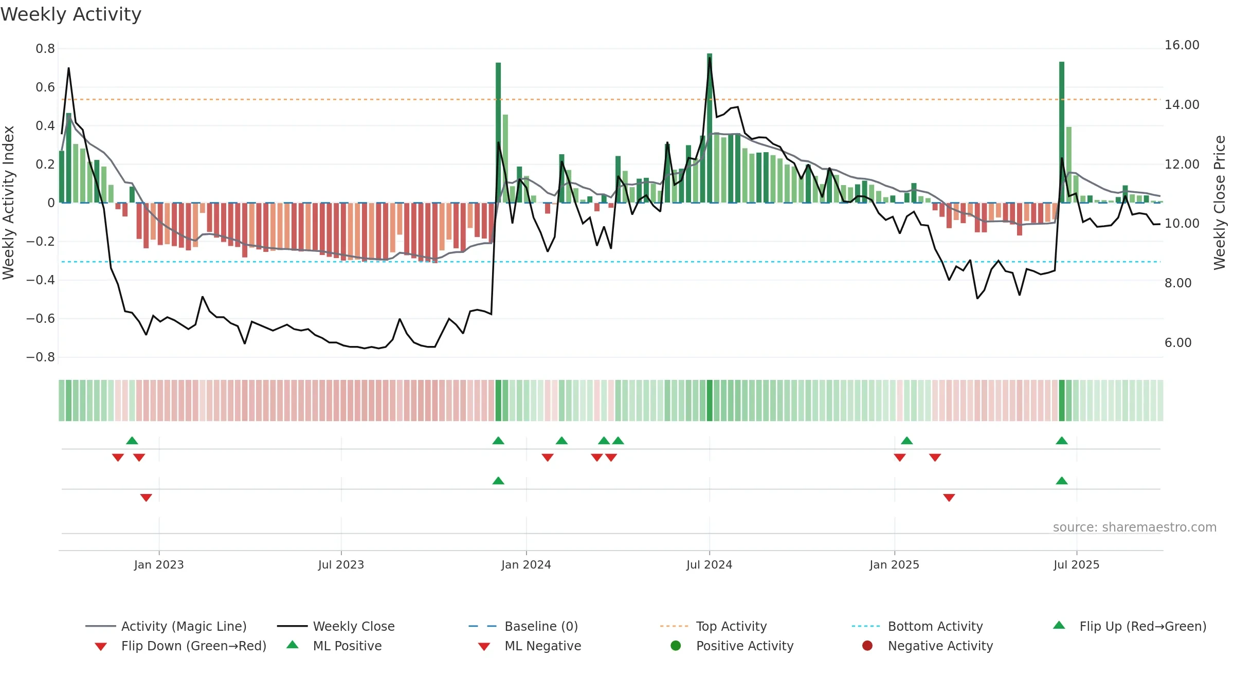Click the Weekly Activity Index axis label
Viewport: 1234px width, 694px height.
click(x=8, y=203)
